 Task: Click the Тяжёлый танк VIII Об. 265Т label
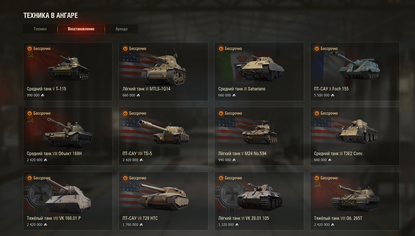(x=338, y=218)
